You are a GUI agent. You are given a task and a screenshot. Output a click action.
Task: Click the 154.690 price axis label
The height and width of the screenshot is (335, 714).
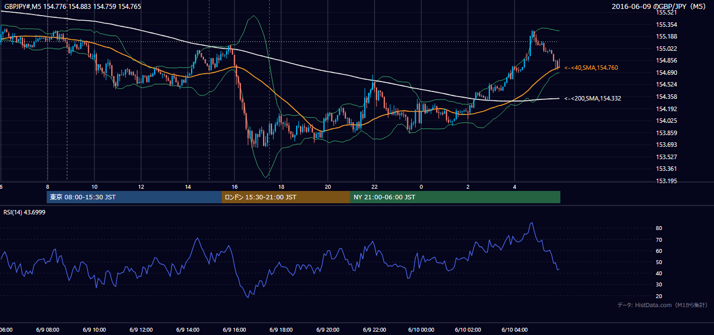[x=667, y=73]
